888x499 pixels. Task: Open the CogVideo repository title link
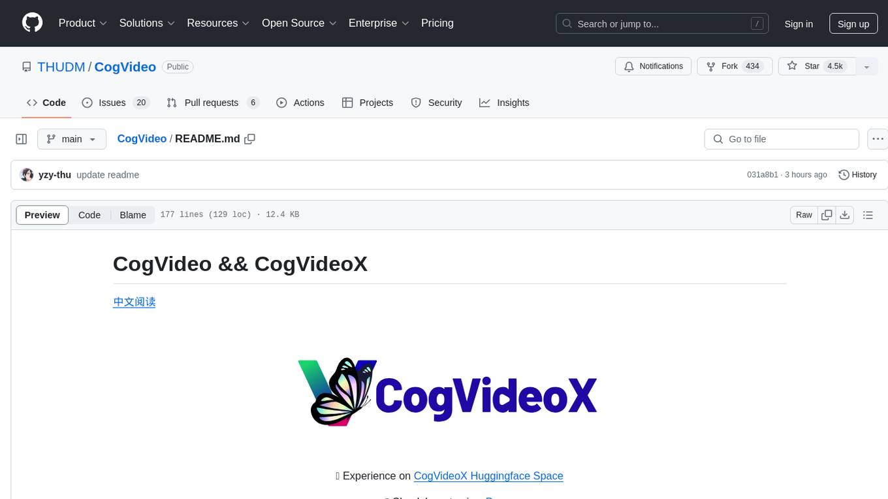click(125, 67)
